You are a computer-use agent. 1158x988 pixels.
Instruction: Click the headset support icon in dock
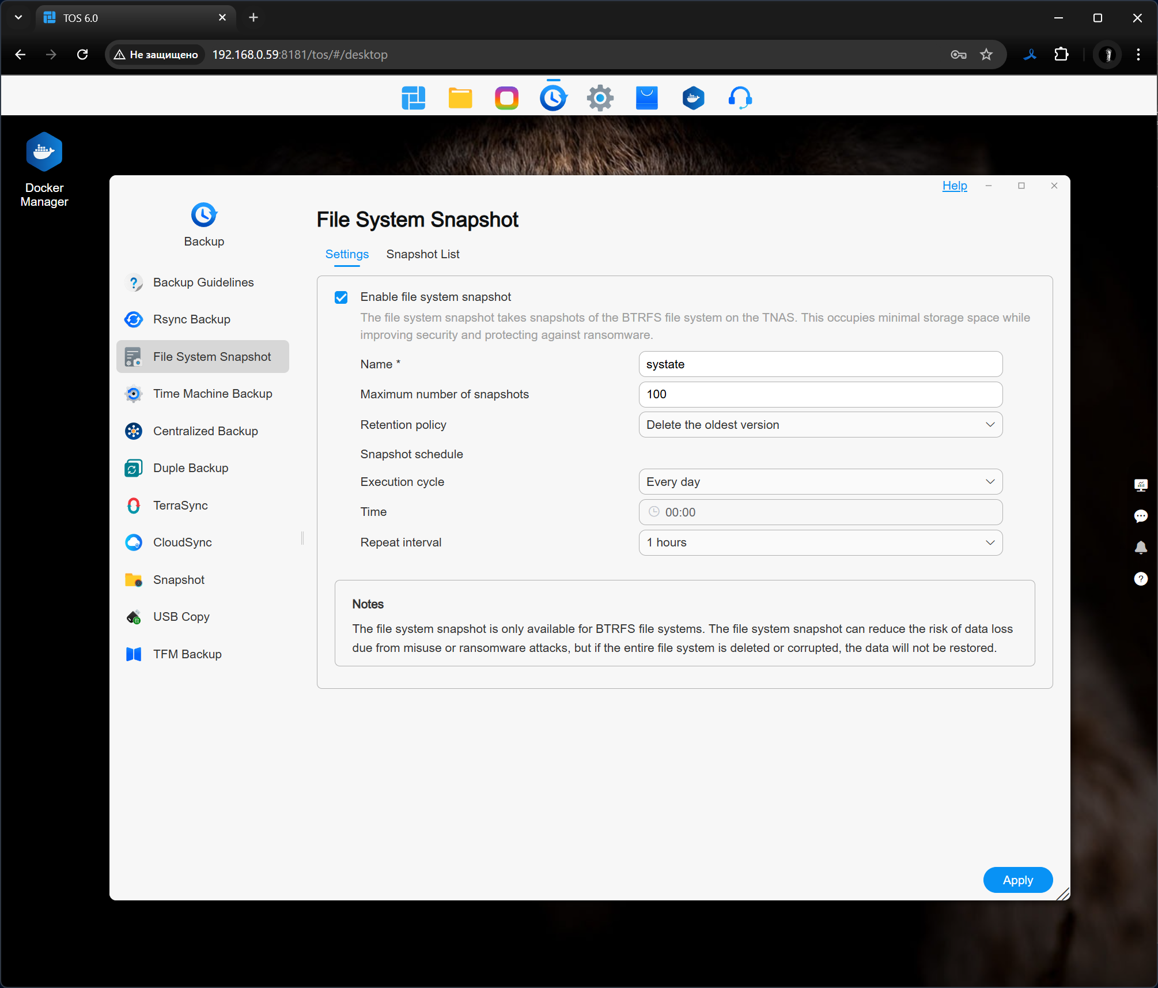(x=740, y=98)
